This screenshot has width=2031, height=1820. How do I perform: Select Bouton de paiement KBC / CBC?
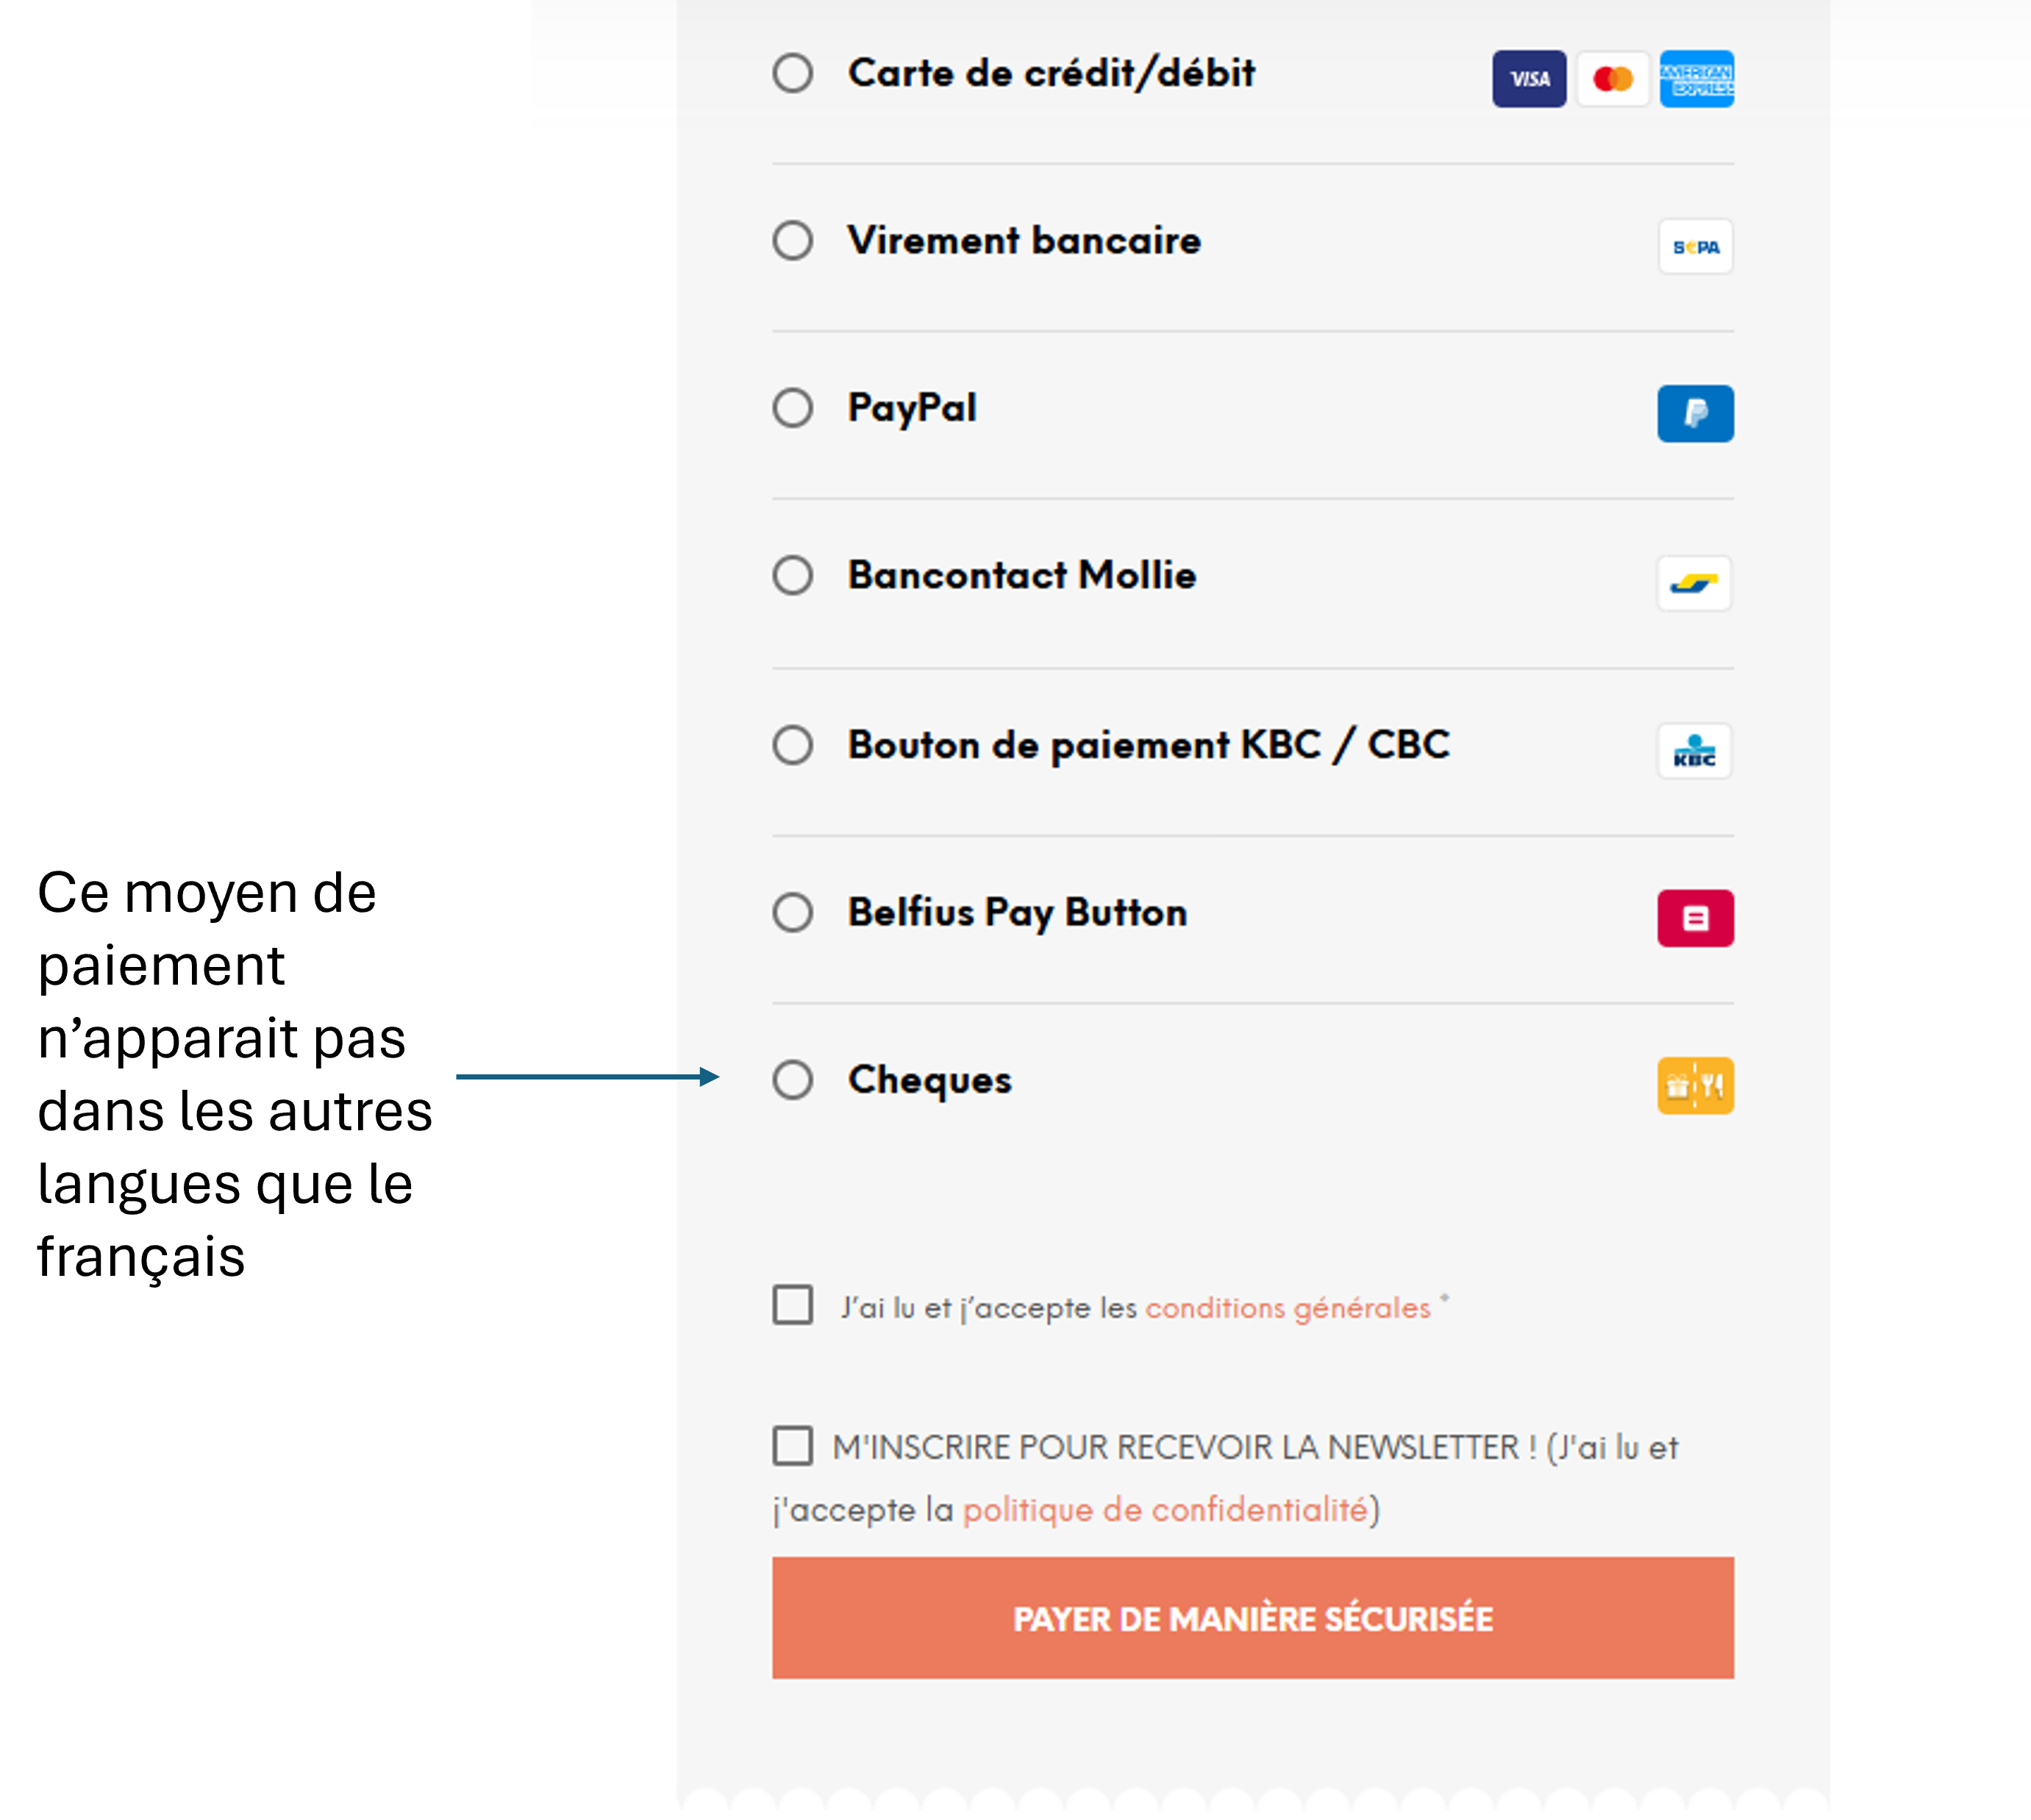(792, 745)
